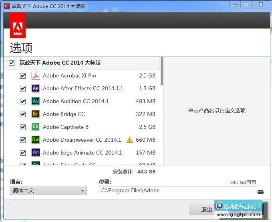Click the 322 MB size value
Image resolution: width=272 pixels, height=222 pixels.
point(145,114)
